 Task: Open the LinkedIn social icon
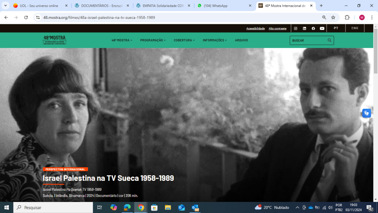(304, 28)
